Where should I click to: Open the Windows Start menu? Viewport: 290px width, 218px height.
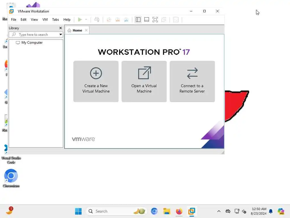click(78, 211)
